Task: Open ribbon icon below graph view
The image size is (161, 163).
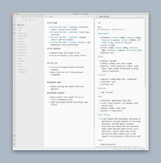Action: click(x=14, y=33)
